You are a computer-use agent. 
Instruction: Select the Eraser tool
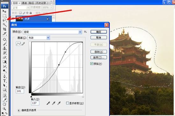click(4, 57)
